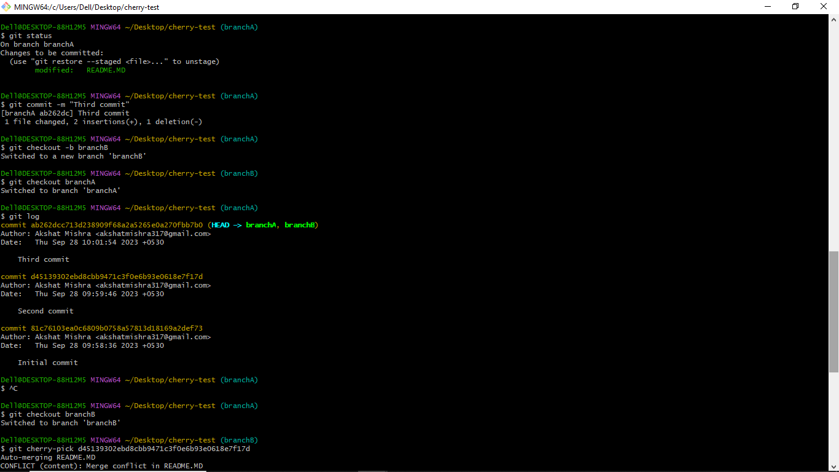Image resolution: width=839 pixels, height=472 pixels.
Task: Click the Auto-merging README.MD line
Action: point(49,457)
